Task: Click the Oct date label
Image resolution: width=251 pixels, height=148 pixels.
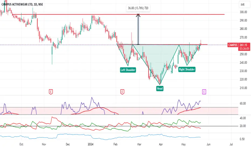Action: [21, 144]
